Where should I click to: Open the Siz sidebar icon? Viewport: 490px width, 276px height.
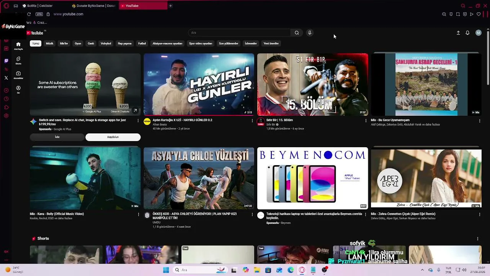[x=18, y=89]
